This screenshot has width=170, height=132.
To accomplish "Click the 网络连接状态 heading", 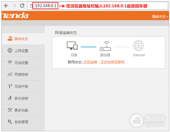I will click(66, 33).
